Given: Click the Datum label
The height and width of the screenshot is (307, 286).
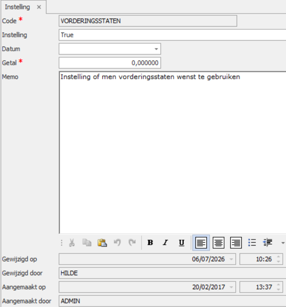Looking at the screenshot, I should (x=11, y=49).
